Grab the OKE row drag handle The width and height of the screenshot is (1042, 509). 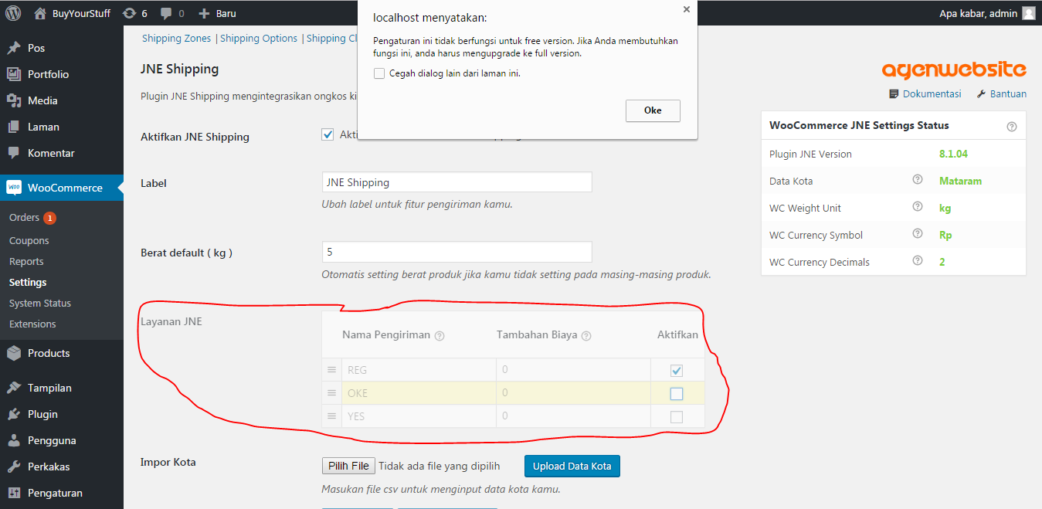(331, 393)
